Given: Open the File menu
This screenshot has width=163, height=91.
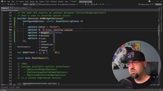Looking at the screenshot, I should click(x=5, y=2).
